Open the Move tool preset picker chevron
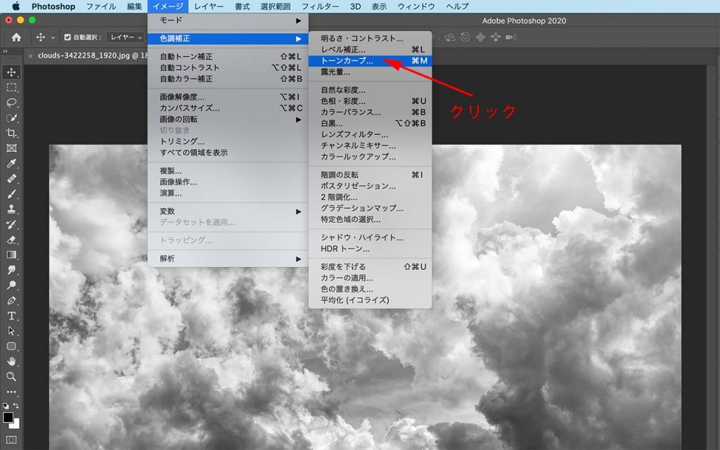 53,38
